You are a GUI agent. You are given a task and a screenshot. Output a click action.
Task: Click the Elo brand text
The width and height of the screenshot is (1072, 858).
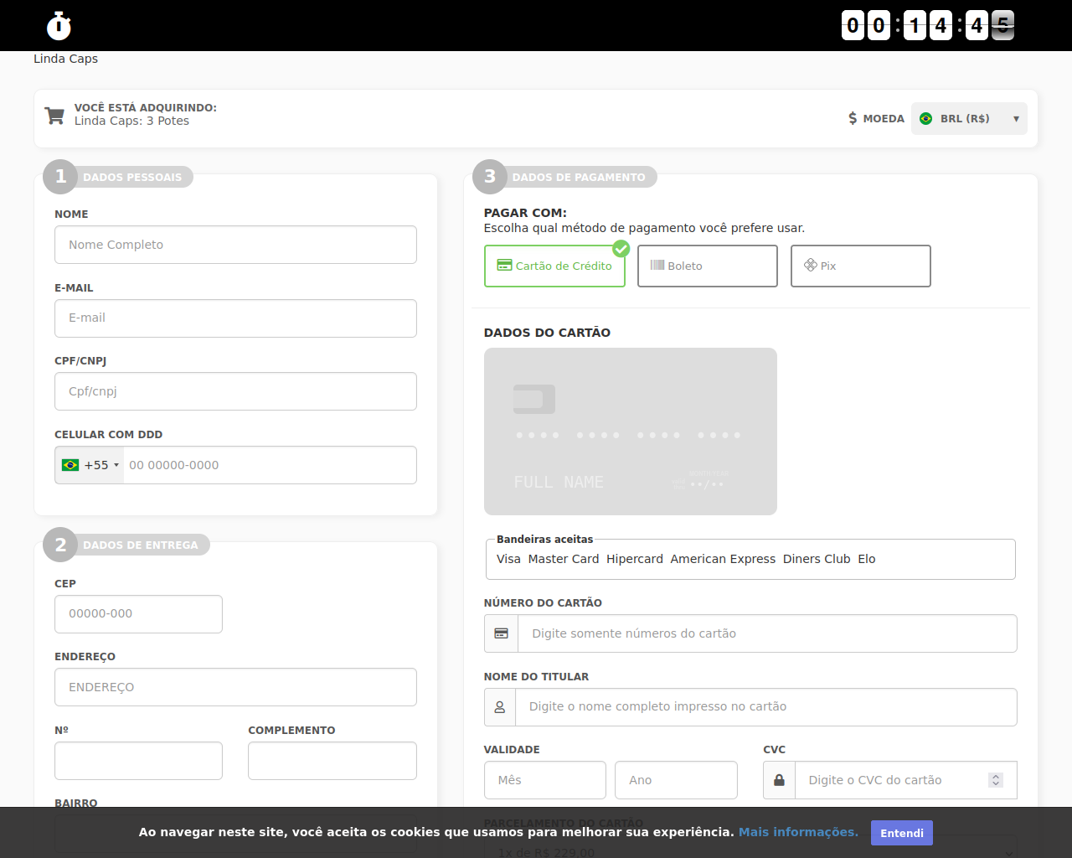867,559
